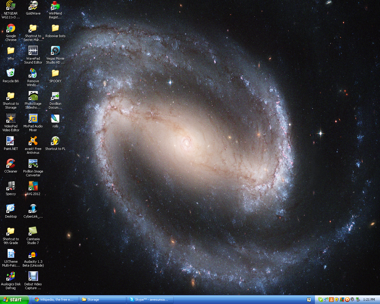Select the CCleaner desktop icon
This screenshot has width=380, height=304.
click(11, 166)
